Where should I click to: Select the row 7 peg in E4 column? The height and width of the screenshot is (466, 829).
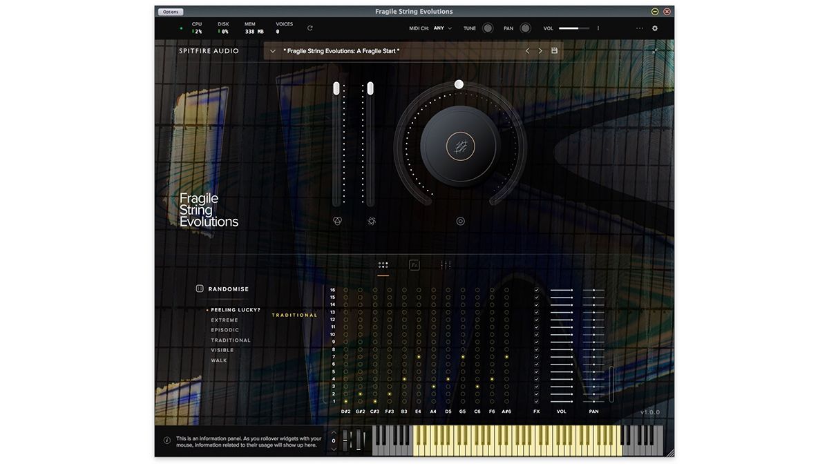[419, 356]
